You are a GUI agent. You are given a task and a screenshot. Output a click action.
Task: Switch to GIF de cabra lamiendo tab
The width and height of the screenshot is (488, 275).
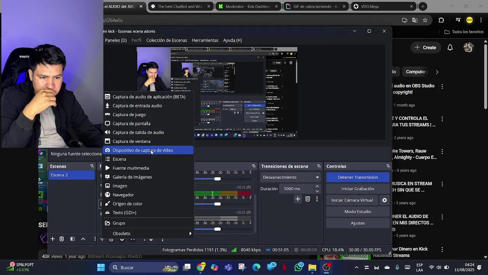click(x=315, y=6)
